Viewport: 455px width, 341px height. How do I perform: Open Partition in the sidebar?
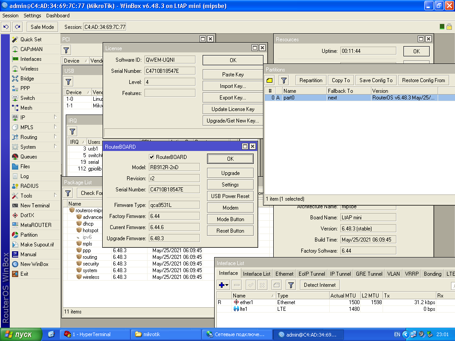pyautogui.click(x=29, y=235)
